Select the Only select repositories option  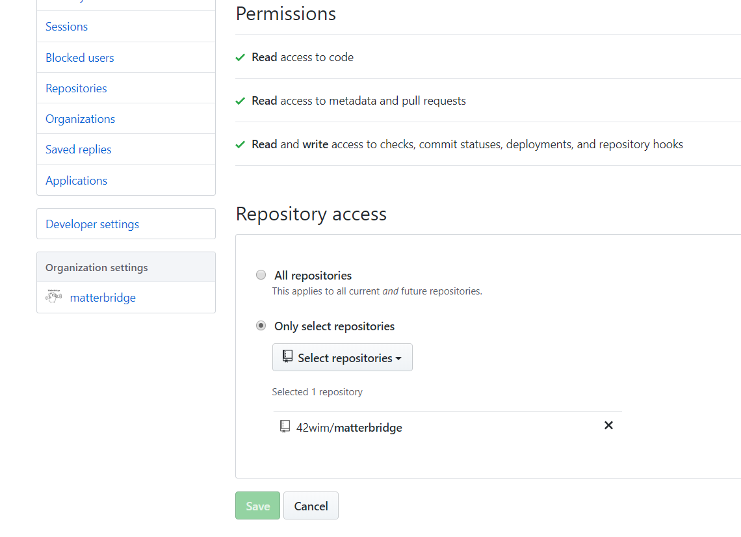261,326
